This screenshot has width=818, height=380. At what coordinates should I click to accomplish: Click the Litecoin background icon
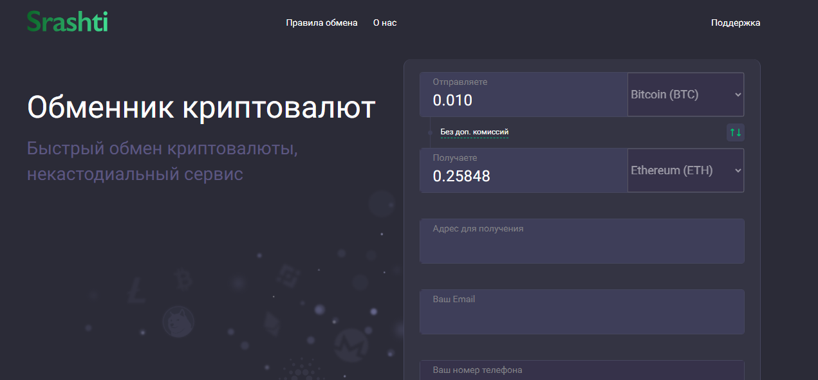[136, 290]
